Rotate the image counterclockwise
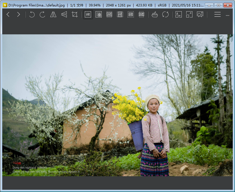 click(x=32, y=15)
